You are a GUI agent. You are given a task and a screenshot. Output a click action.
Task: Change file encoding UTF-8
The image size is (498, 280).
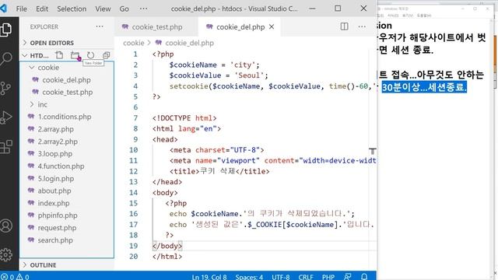pyautogui.click(x=280, y=277)
